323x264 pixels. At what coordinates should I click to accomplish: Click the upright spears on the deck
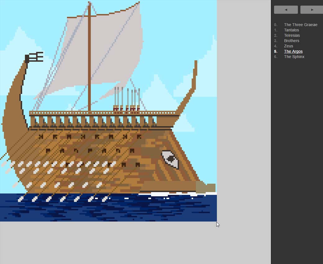(x=127, y=98)
